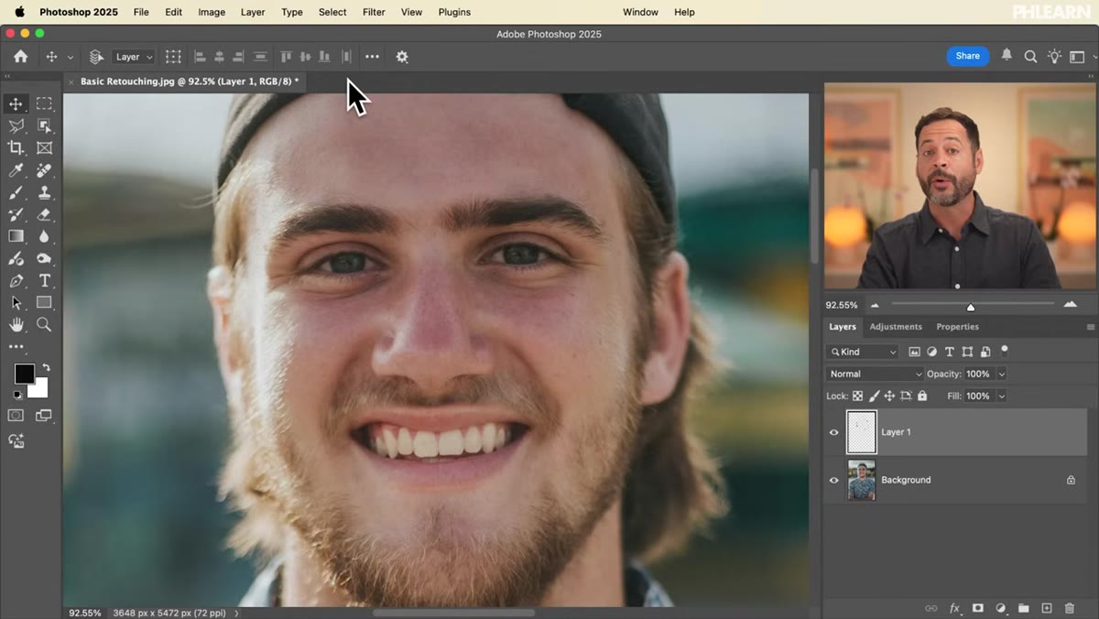Open the options bar settings gear
The image size is (1099, 619).
pyautogui.click(x=402, y=57)
